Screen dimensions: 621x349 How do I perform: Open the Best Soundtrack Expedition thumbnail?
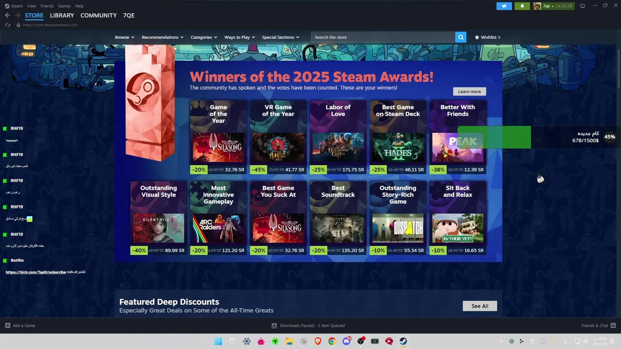pos(338,228)
